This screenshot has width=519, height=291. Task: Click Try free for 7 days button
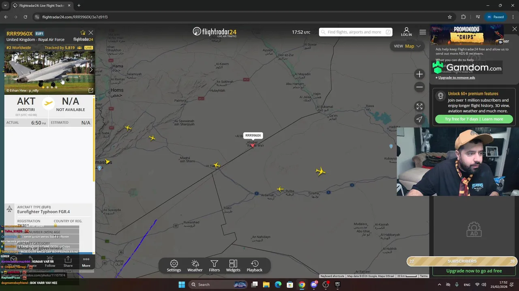[x=474, y=119]
